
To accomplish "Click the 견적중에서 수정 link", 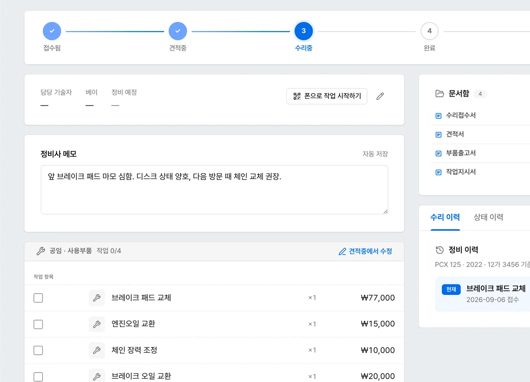I will pyautogui.click(x=365, y=251).
